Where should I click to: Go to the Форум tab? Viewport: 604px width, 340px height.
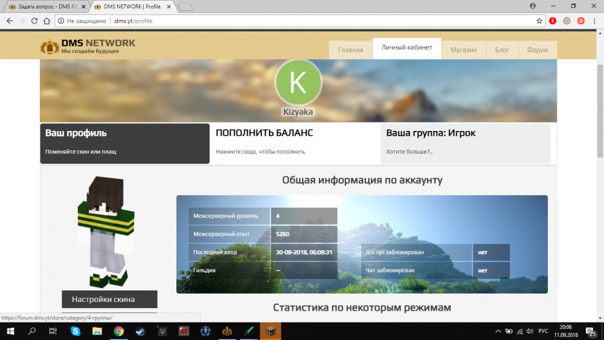(x=537, y=50)
